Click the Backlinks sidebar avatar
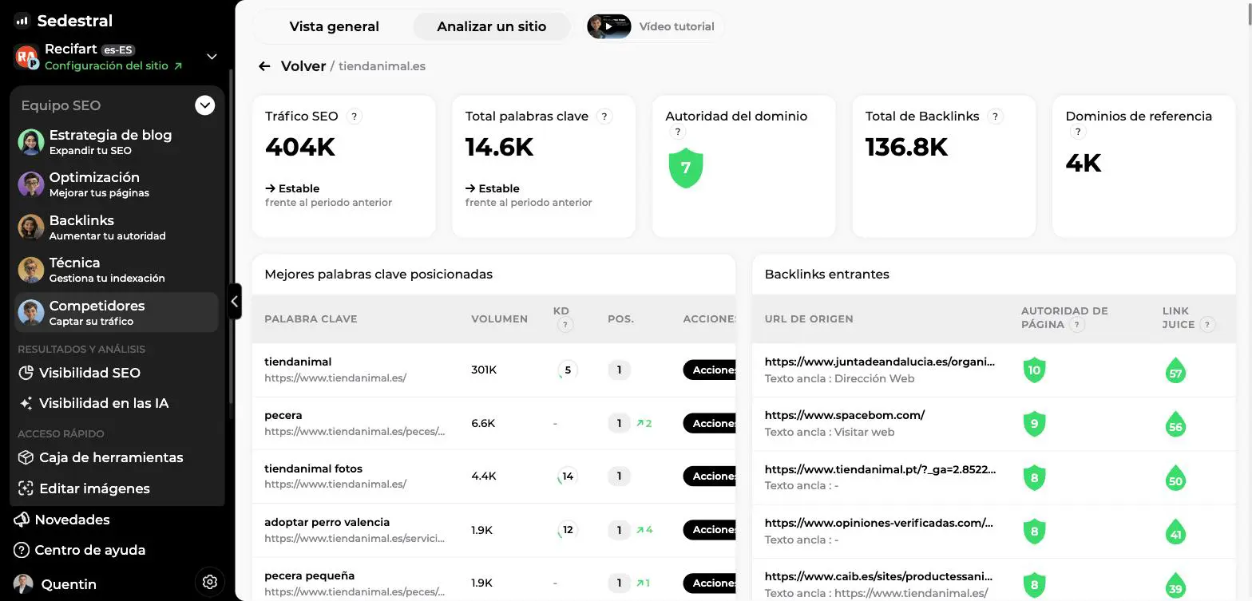The height and width of the screenshot is (601, 1252). pos(31,227)
